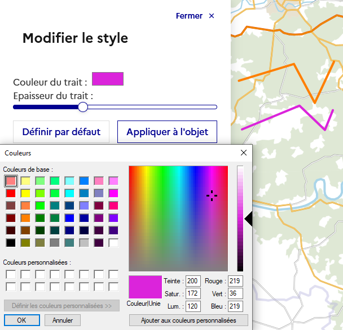Open the Couleur du trait magenta swatch
This screenshot has height=330, width=343.
click(108, 79)
